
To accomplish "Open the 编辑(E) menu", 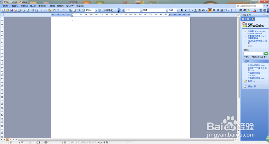I will 15,6.
